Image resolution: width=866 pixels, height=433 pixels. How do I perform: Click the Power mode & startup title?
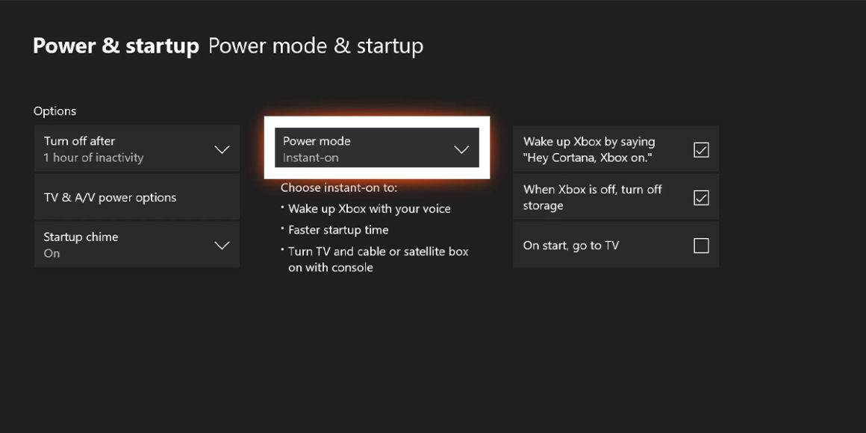point(316,46)
